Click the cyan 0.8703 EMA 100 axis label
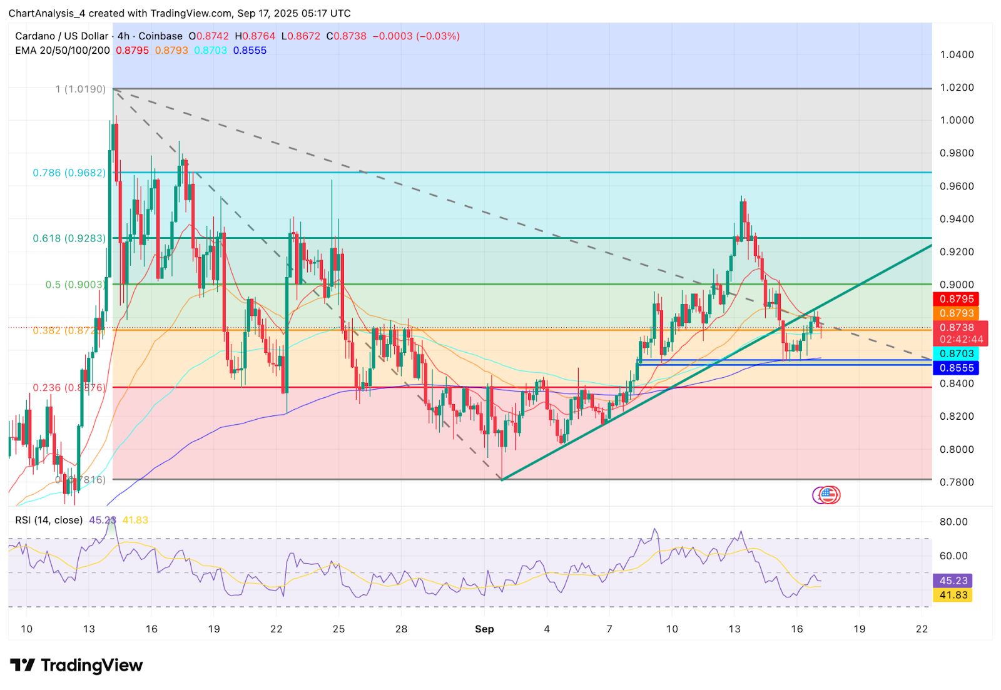Viewport: 1001px width, 690px height. [956, 353]
